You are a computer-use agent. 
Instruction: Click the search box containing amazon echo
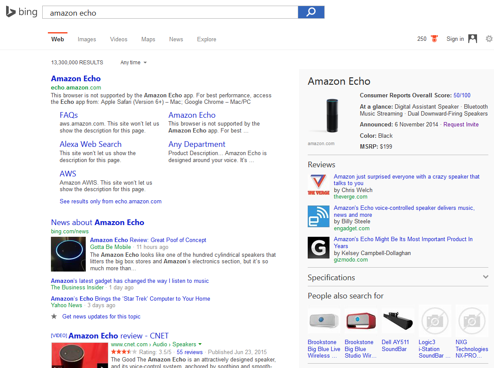point(170,13)
